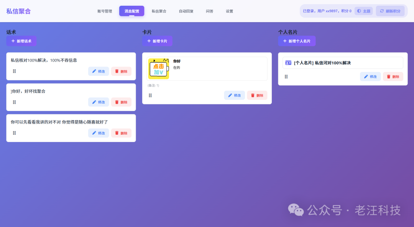414x227 pixels.
Task: Toggle the 主题 theme button
Action: 363,11
